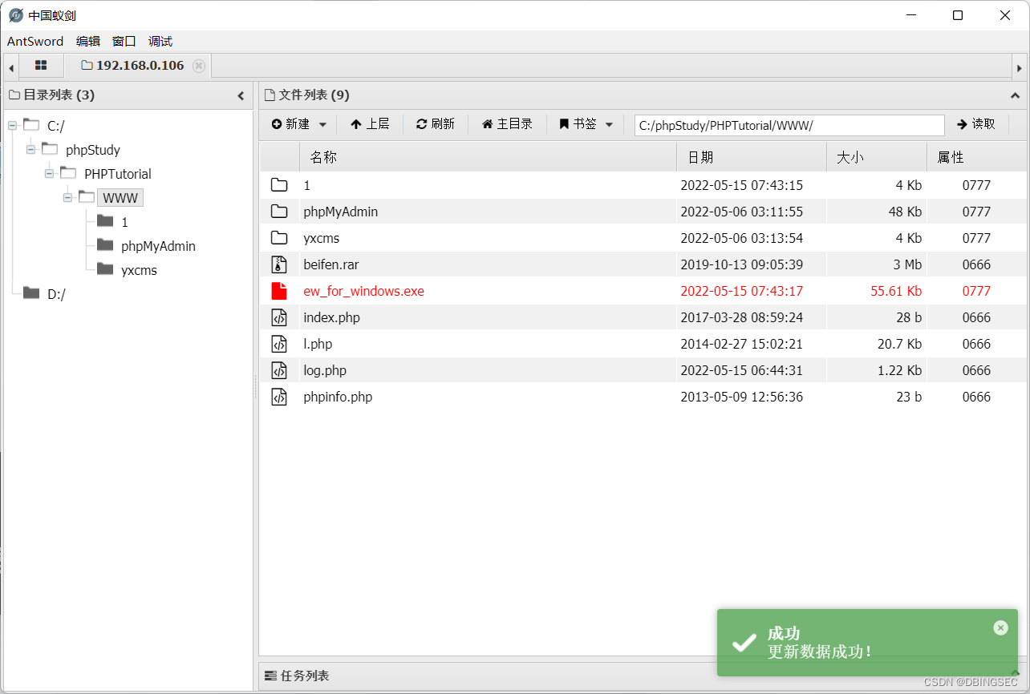Click the red ew_for_windows.exe file icon
Screen dimensions: 1030x694
pyautogui.click(x=279, y=291)
